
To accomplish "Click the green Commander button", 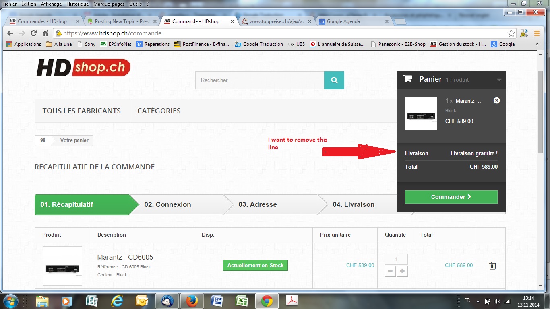I will coord(451,197).
